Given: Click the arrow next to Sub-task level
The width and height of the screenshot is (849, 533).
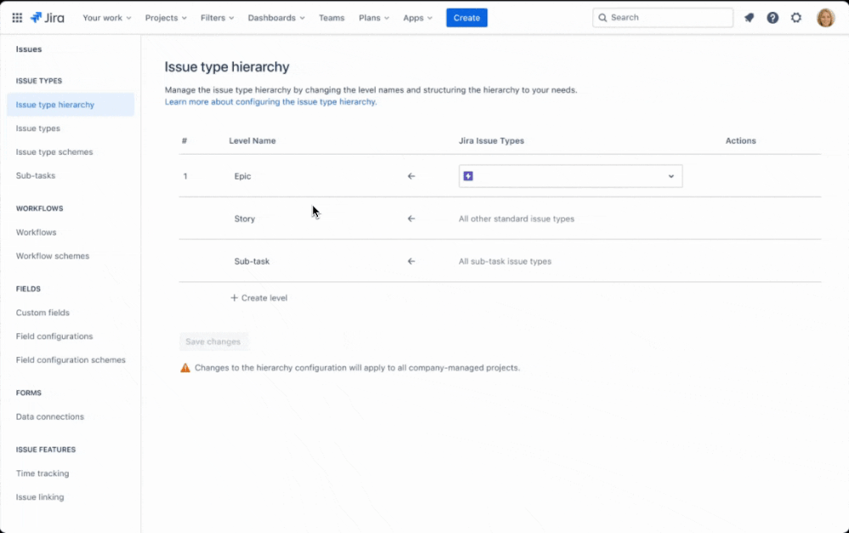Looking at the screenshot, I should 410,261.
